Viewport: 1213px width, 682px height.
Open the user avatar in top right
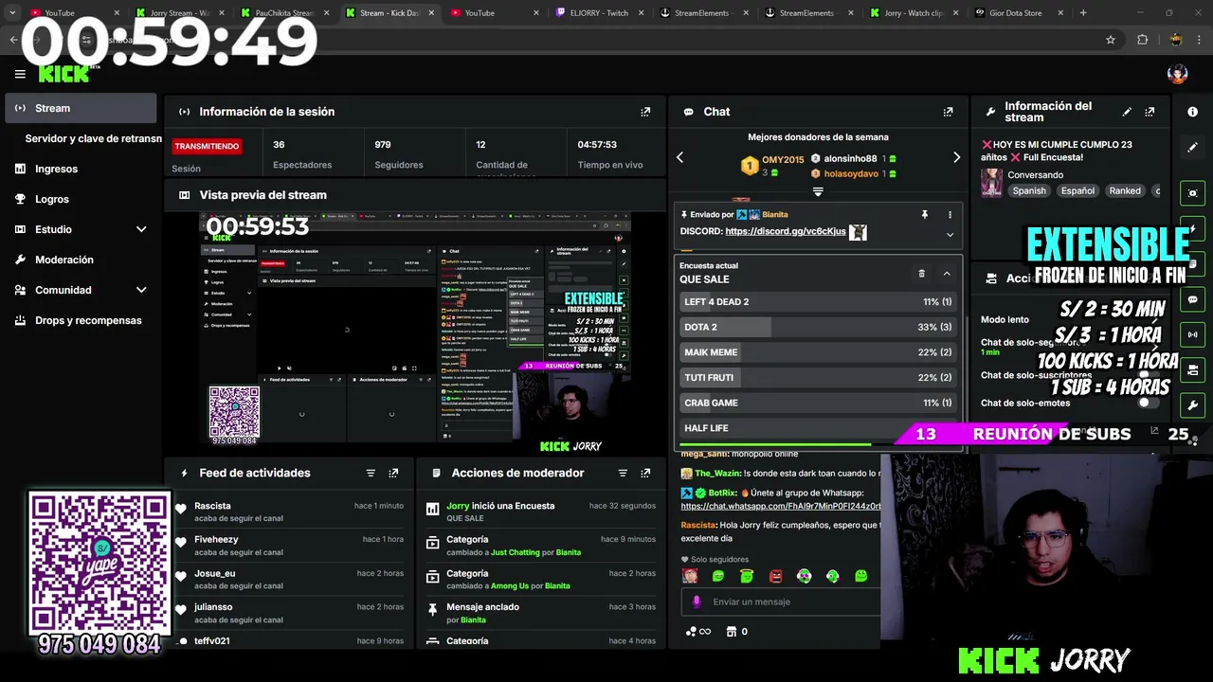[x=1177, y=74]
